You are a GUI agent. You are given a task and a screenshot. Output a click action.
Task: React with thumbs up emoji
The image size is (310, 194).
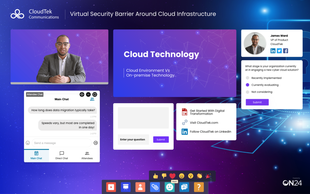tap(156, 176)
